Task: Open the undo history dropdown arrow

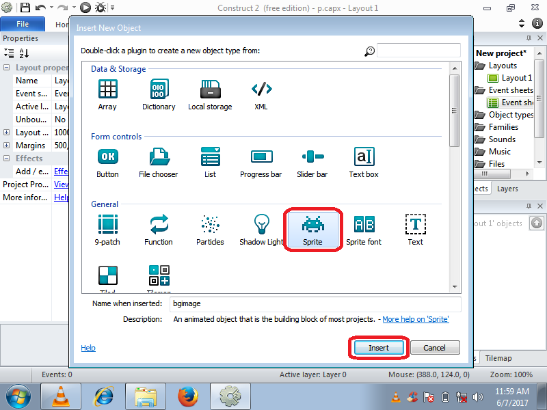Action: tap(52, 8)
